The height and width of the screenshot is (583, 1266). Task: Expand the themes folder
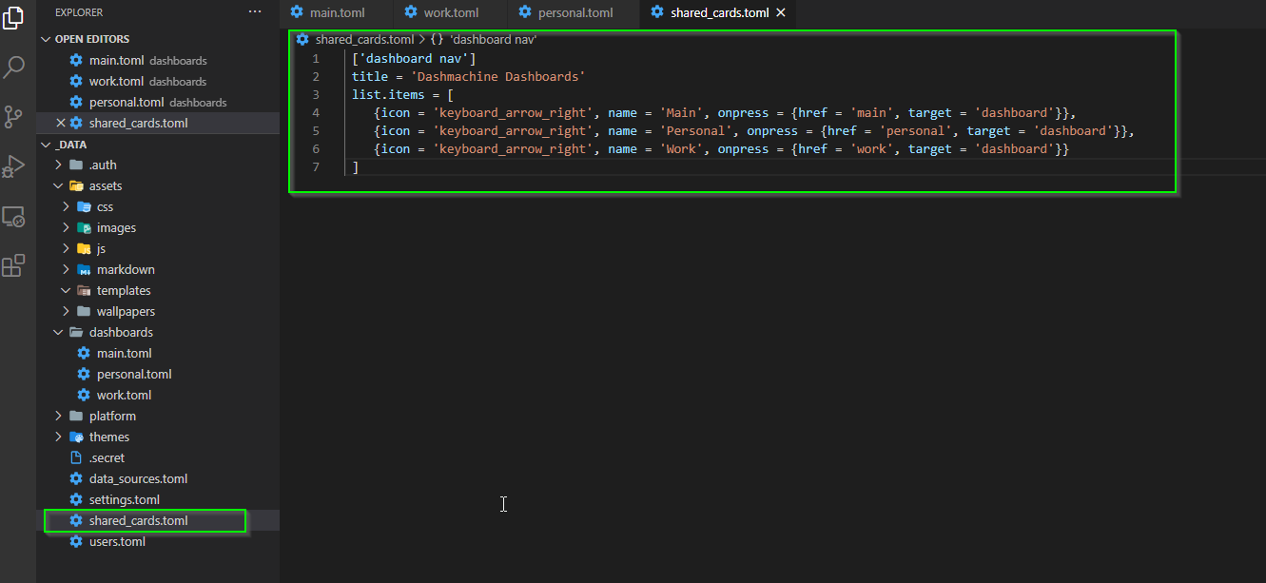tap(59, 437)
